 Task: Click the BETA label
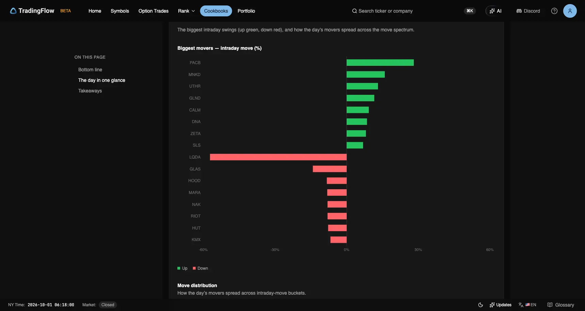coord(66,11)
